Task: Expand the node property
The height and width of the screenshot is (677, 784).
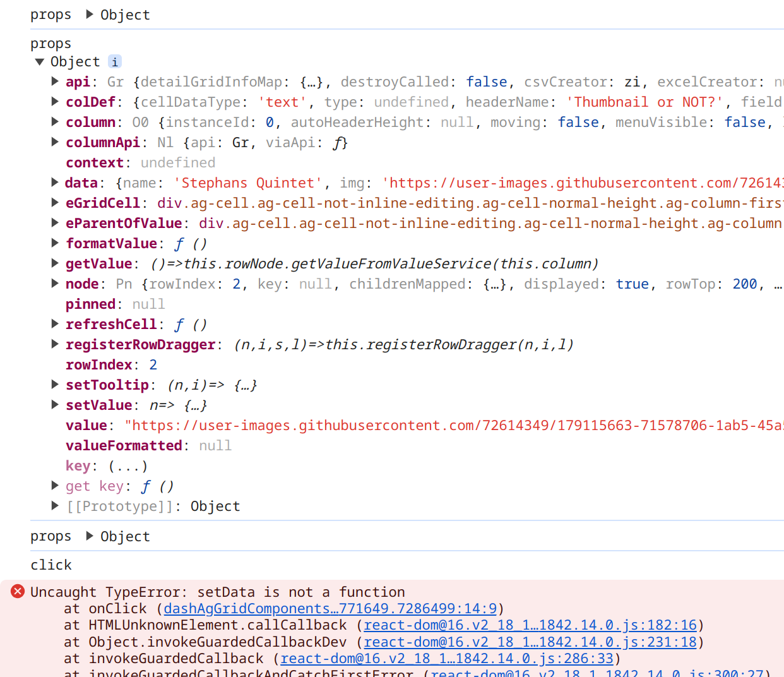Action: (55, 284)
